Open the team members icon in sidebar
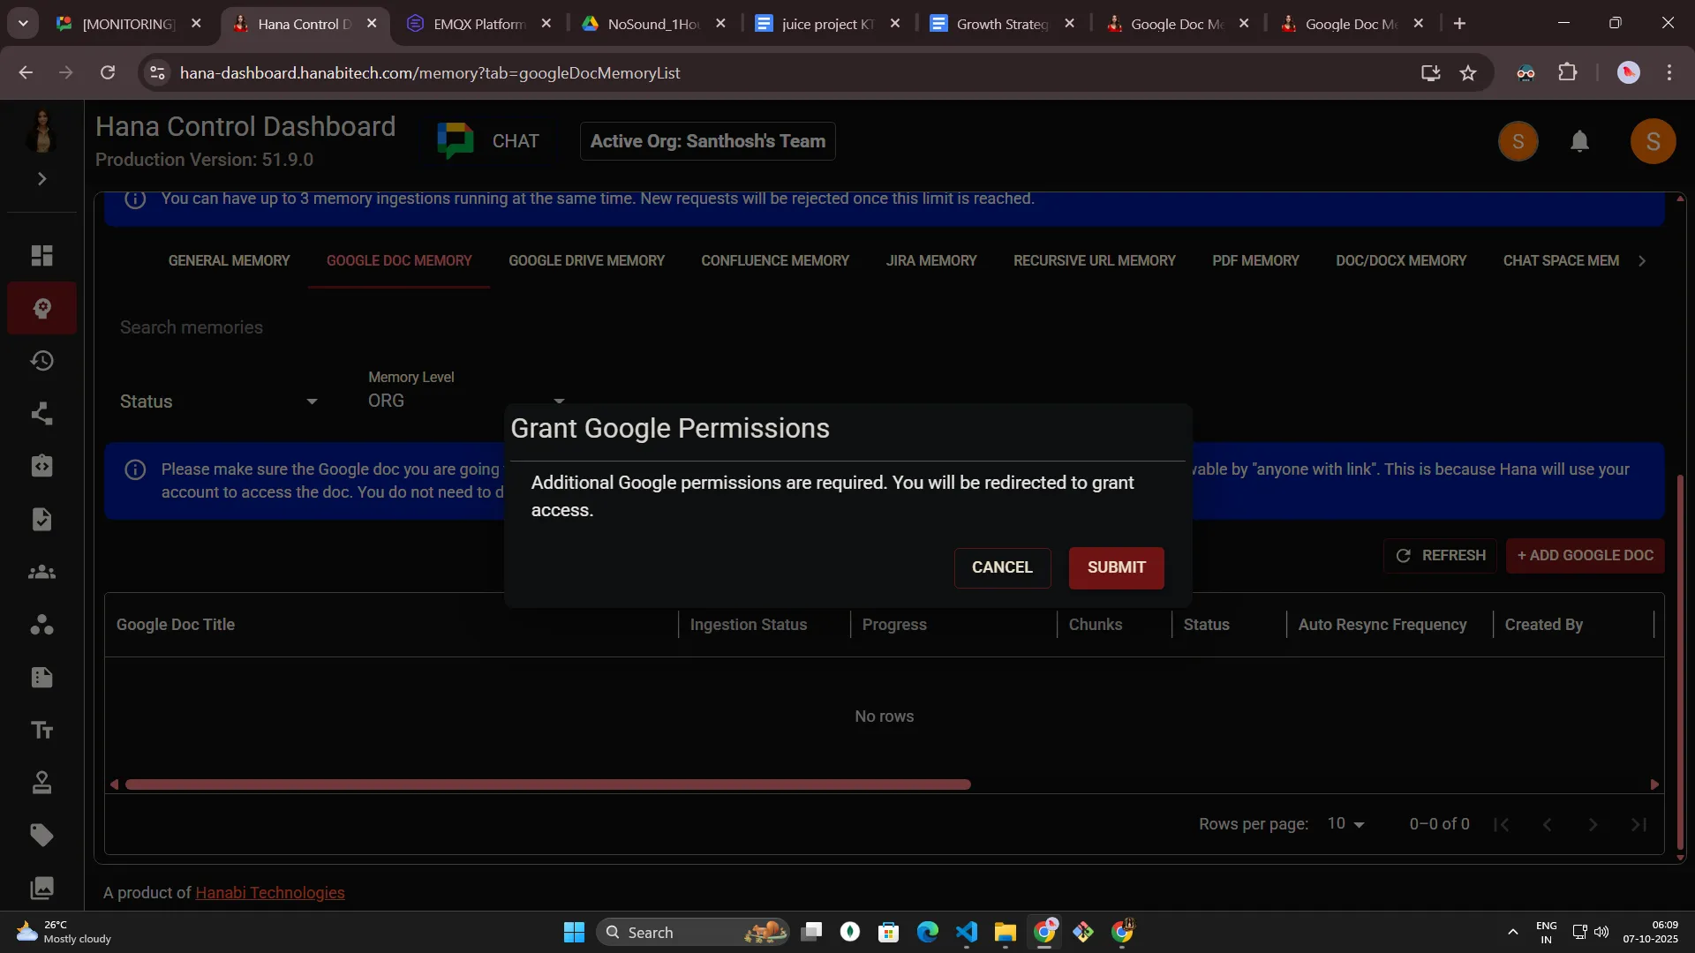The image size is (1695, 953). coord(41,573)
